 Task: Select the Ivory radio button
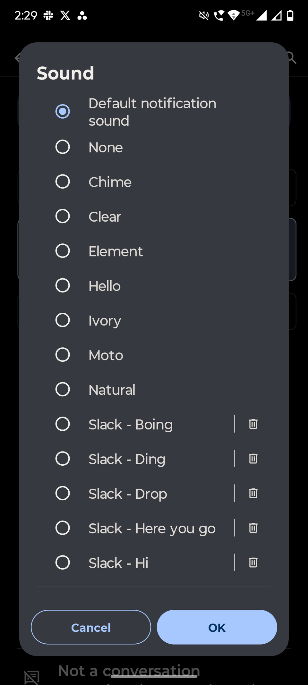click(63, 320)
